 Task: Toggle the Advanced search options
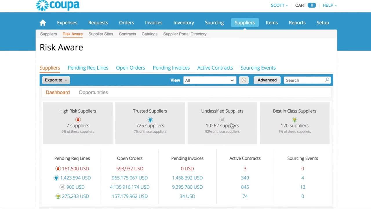point(267,80)
